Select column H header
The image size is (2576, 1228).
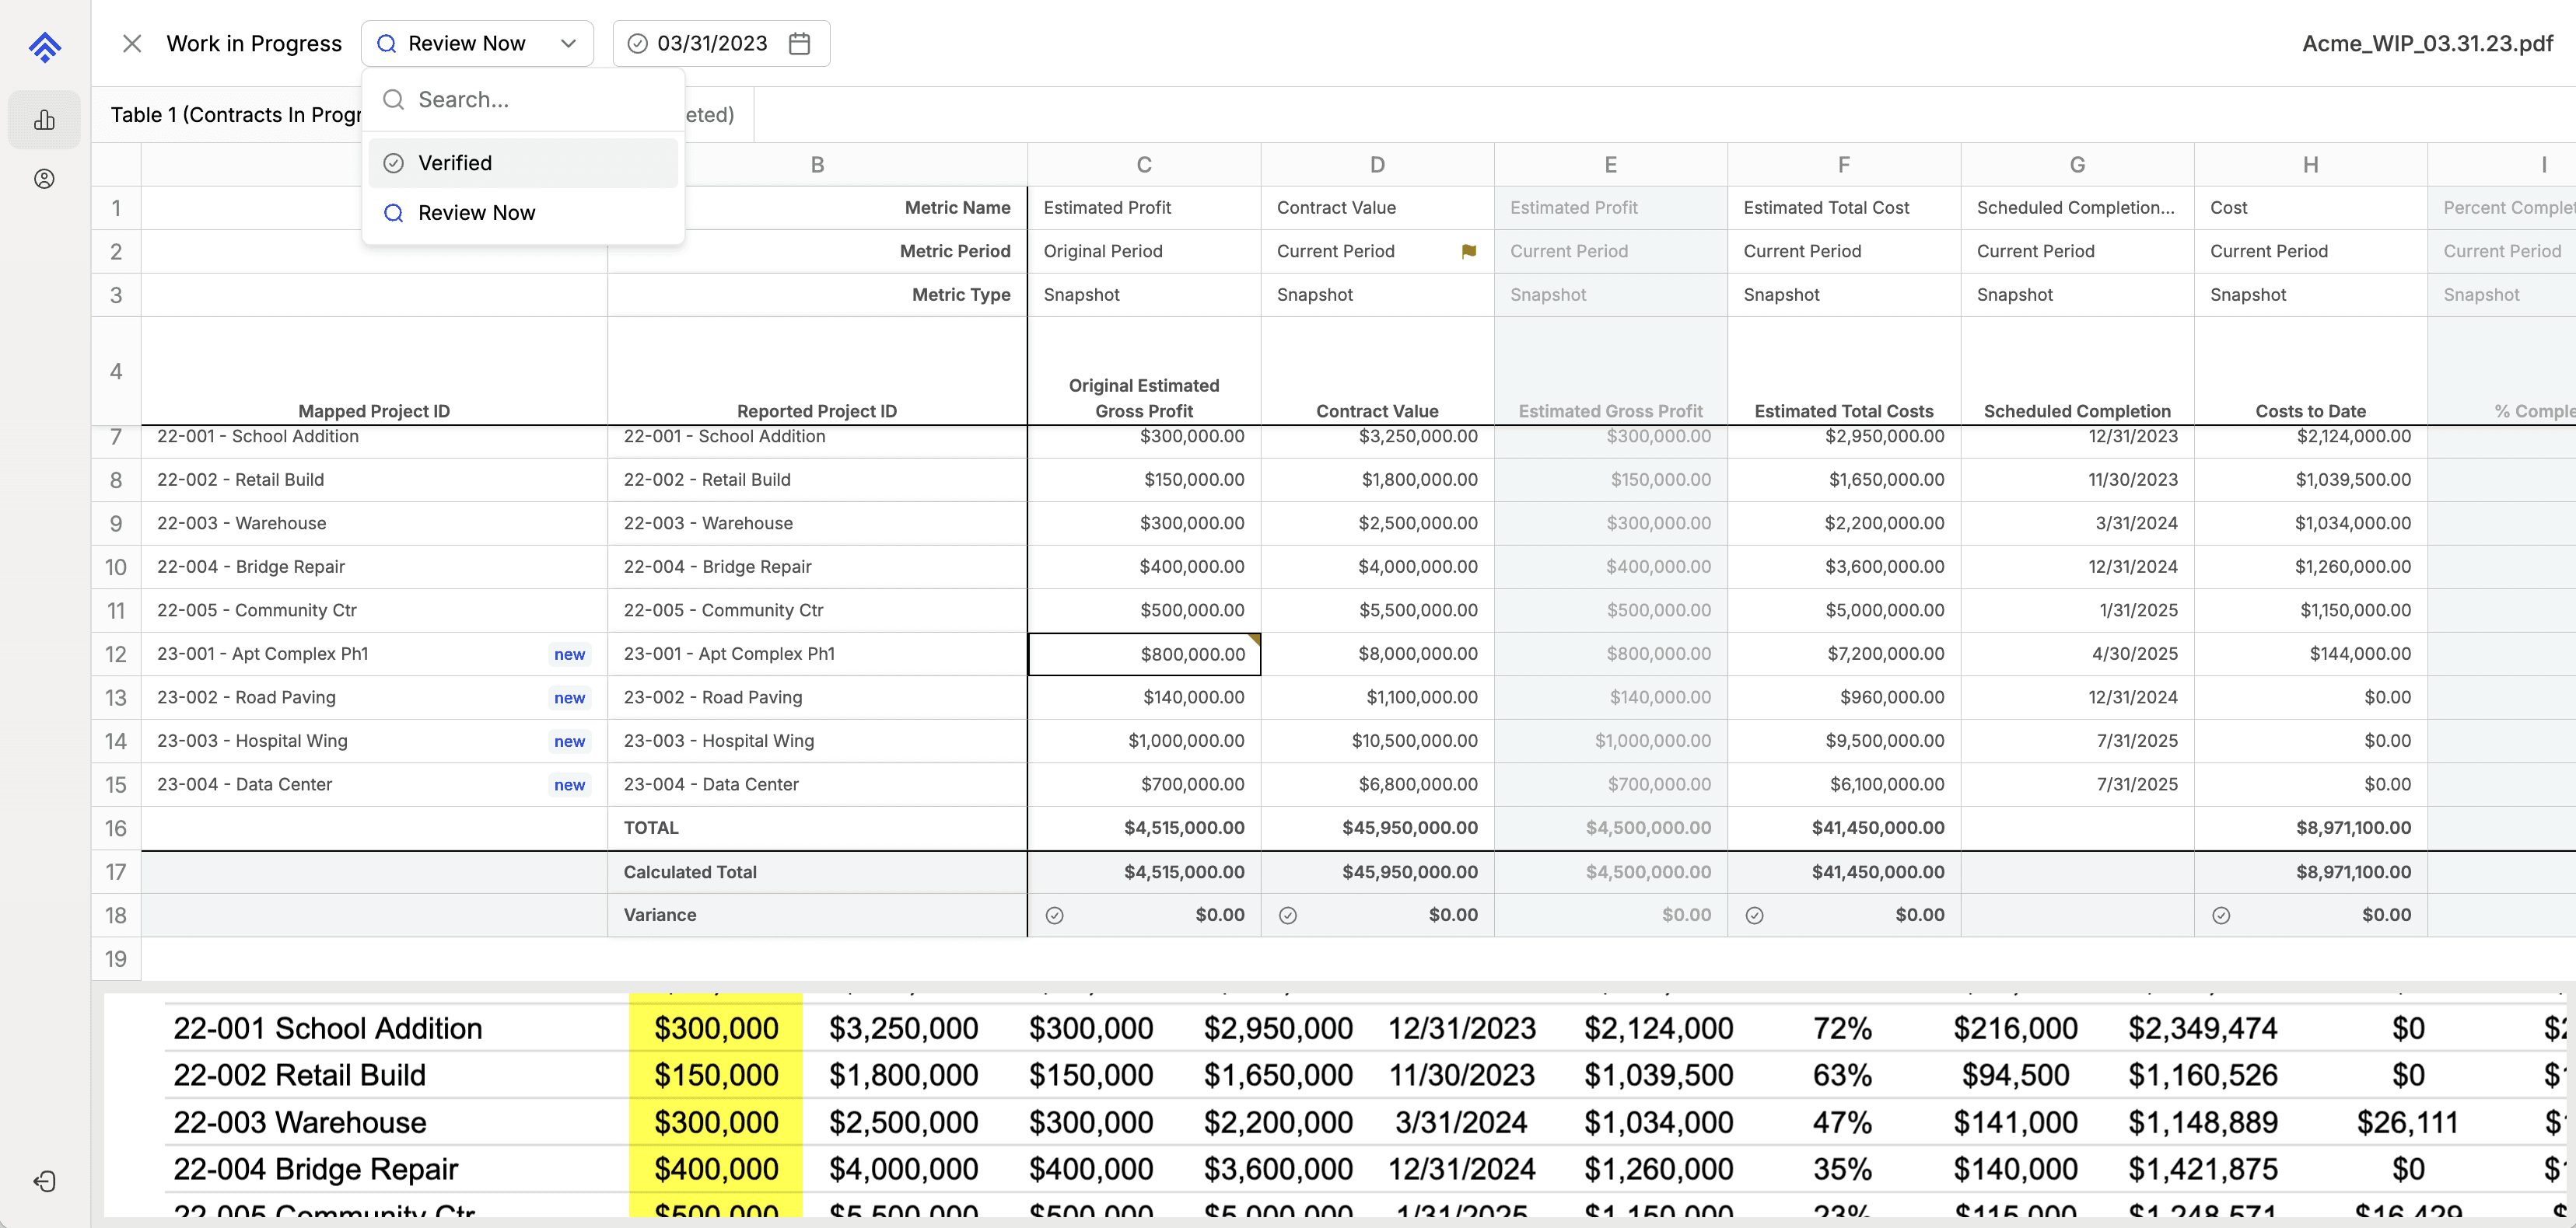2310,164
